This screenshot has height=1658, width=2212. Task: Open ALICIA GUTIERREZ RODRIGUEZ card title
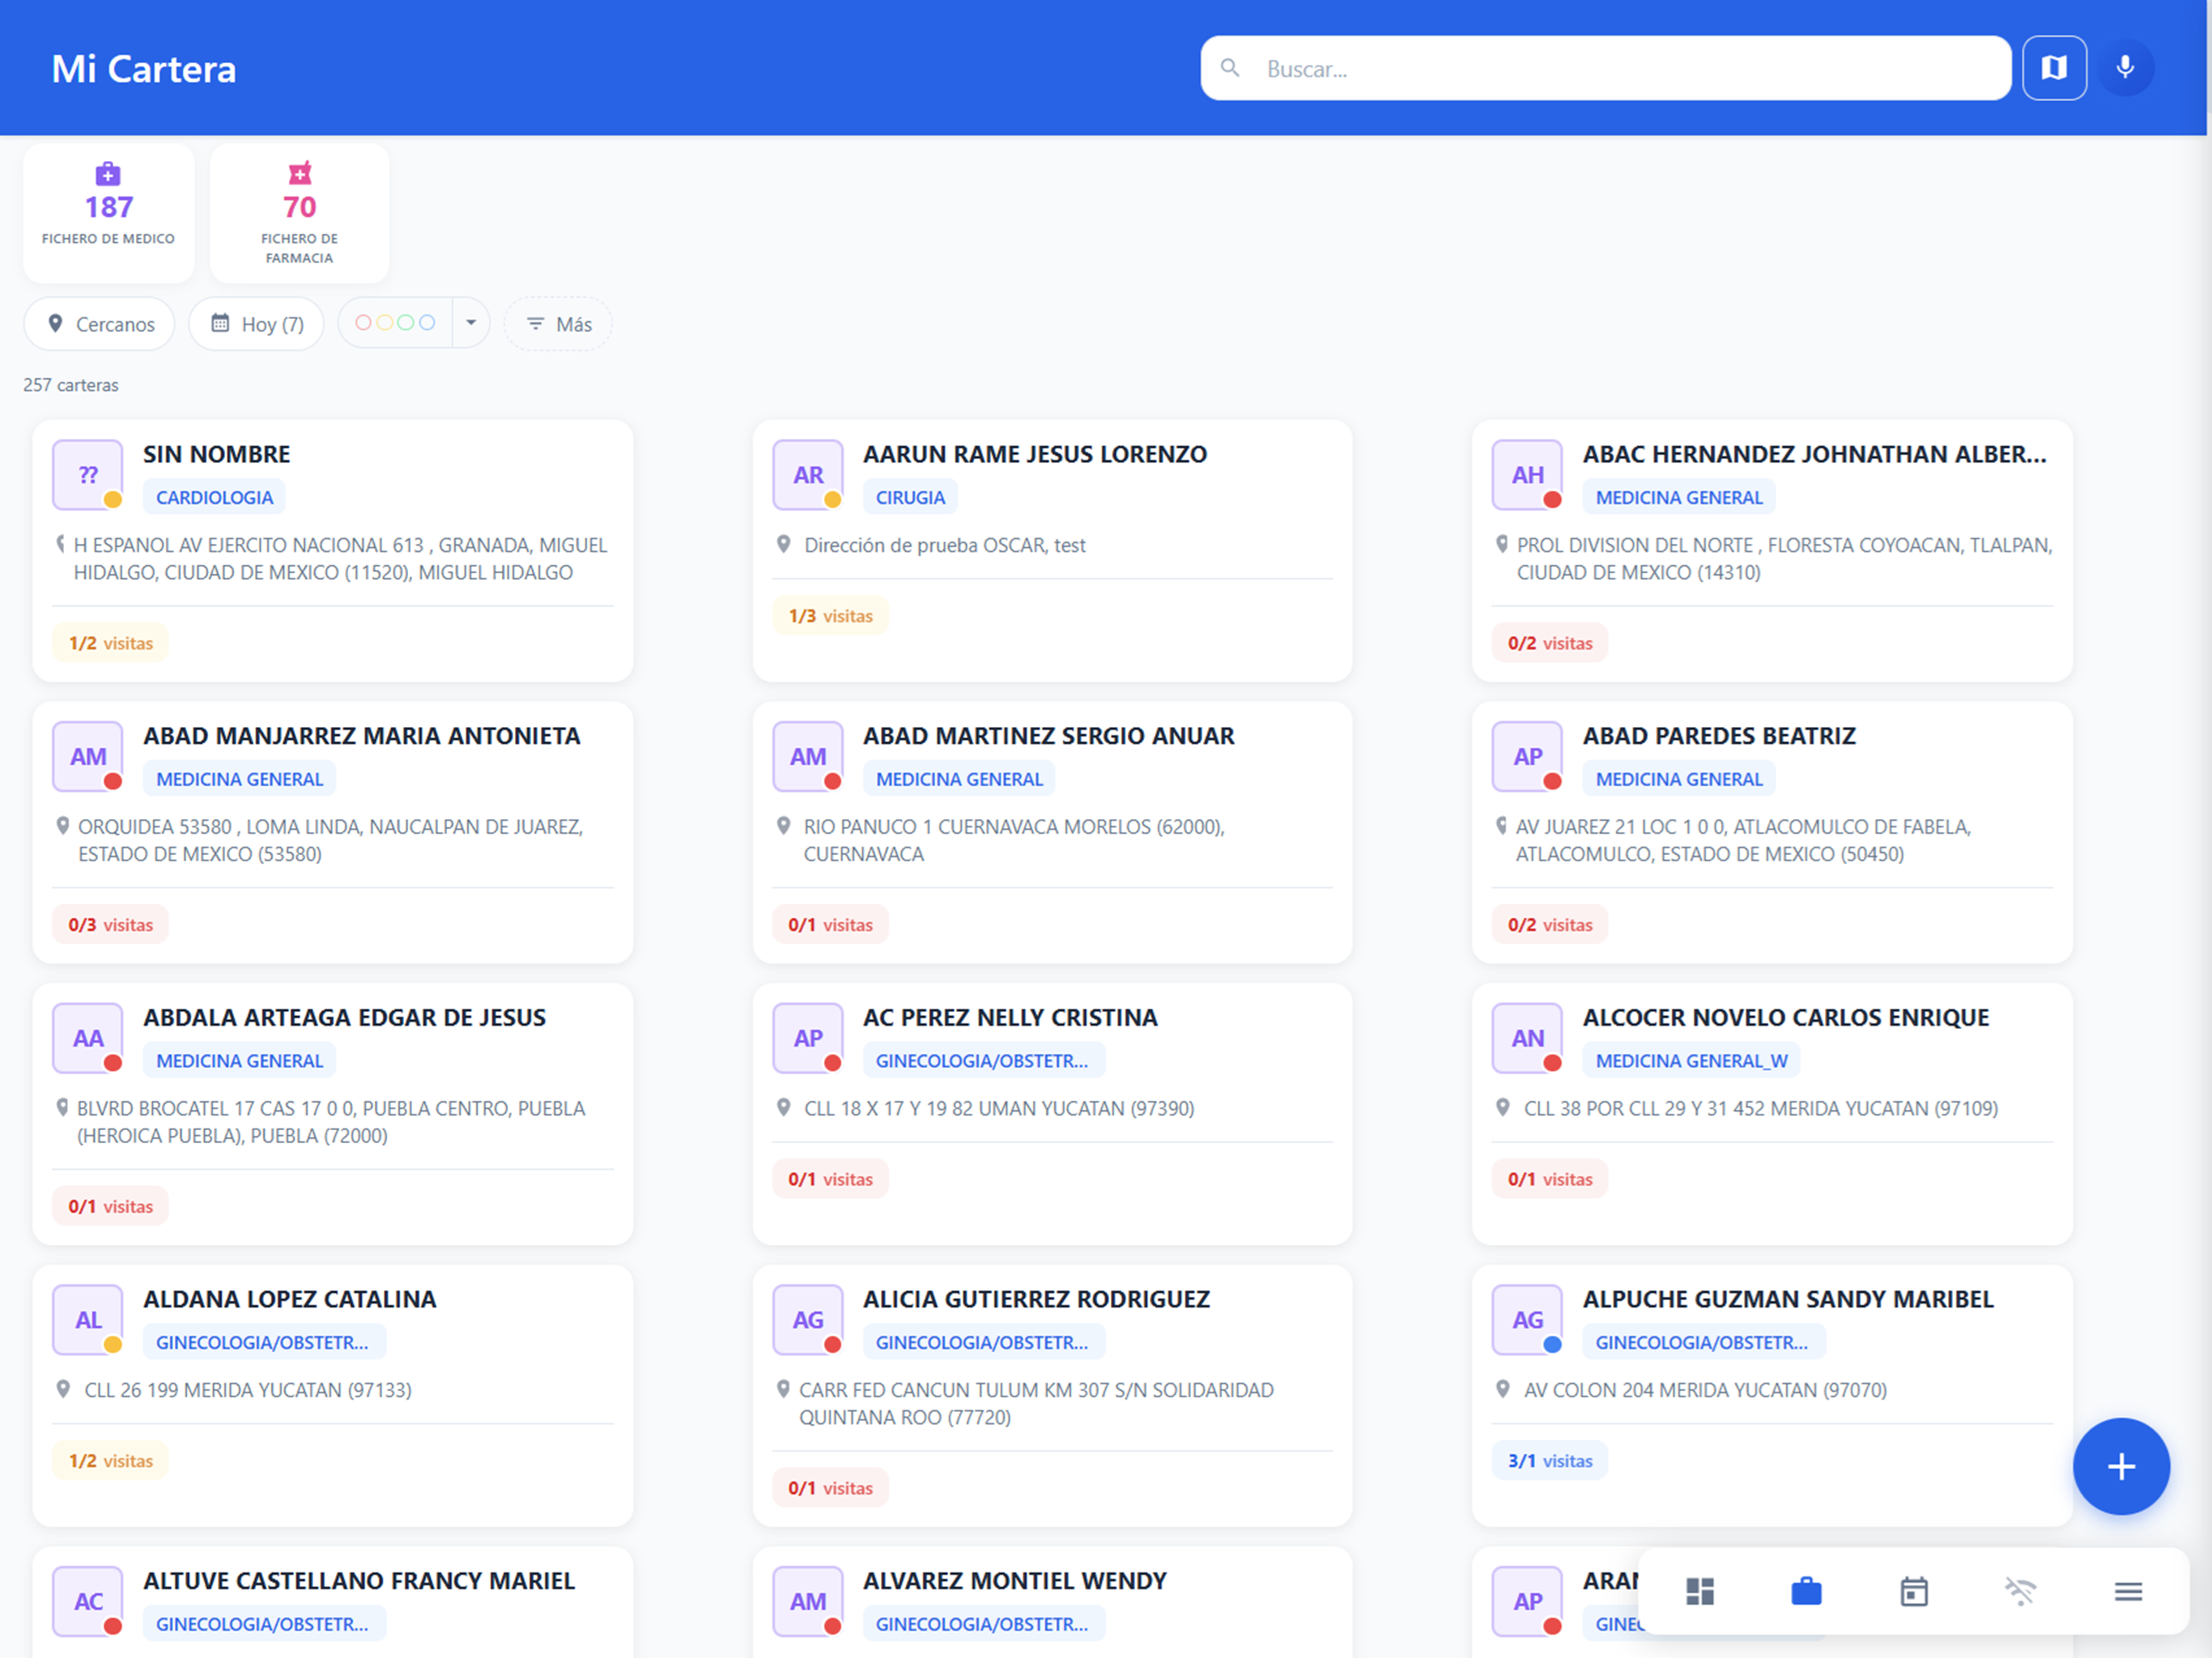click(1036, 1299)
